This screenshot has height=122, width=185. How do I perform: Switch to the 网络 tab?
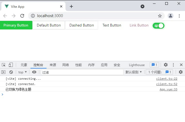point(65,65)
